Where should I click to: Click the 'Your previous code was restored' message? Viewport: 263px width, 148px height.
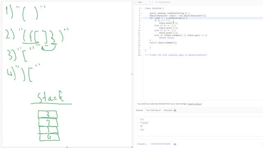click(162, 104)
